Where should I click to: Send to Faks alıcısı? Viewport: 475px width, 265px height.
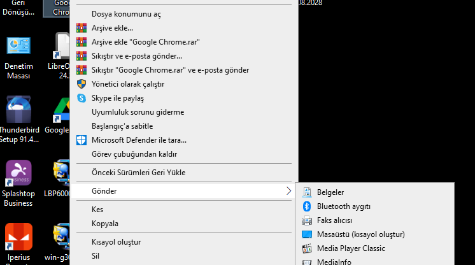click(x=375, y=220)
